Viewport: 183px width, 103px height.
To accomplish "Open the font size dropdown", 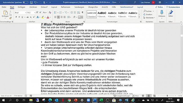I will (x=35, y=12).
